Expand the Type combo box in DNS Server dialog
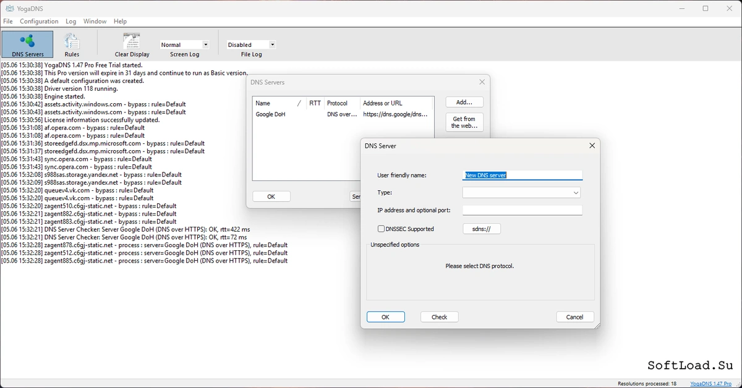This screenshot has height=388, width=742. [521, 193]
